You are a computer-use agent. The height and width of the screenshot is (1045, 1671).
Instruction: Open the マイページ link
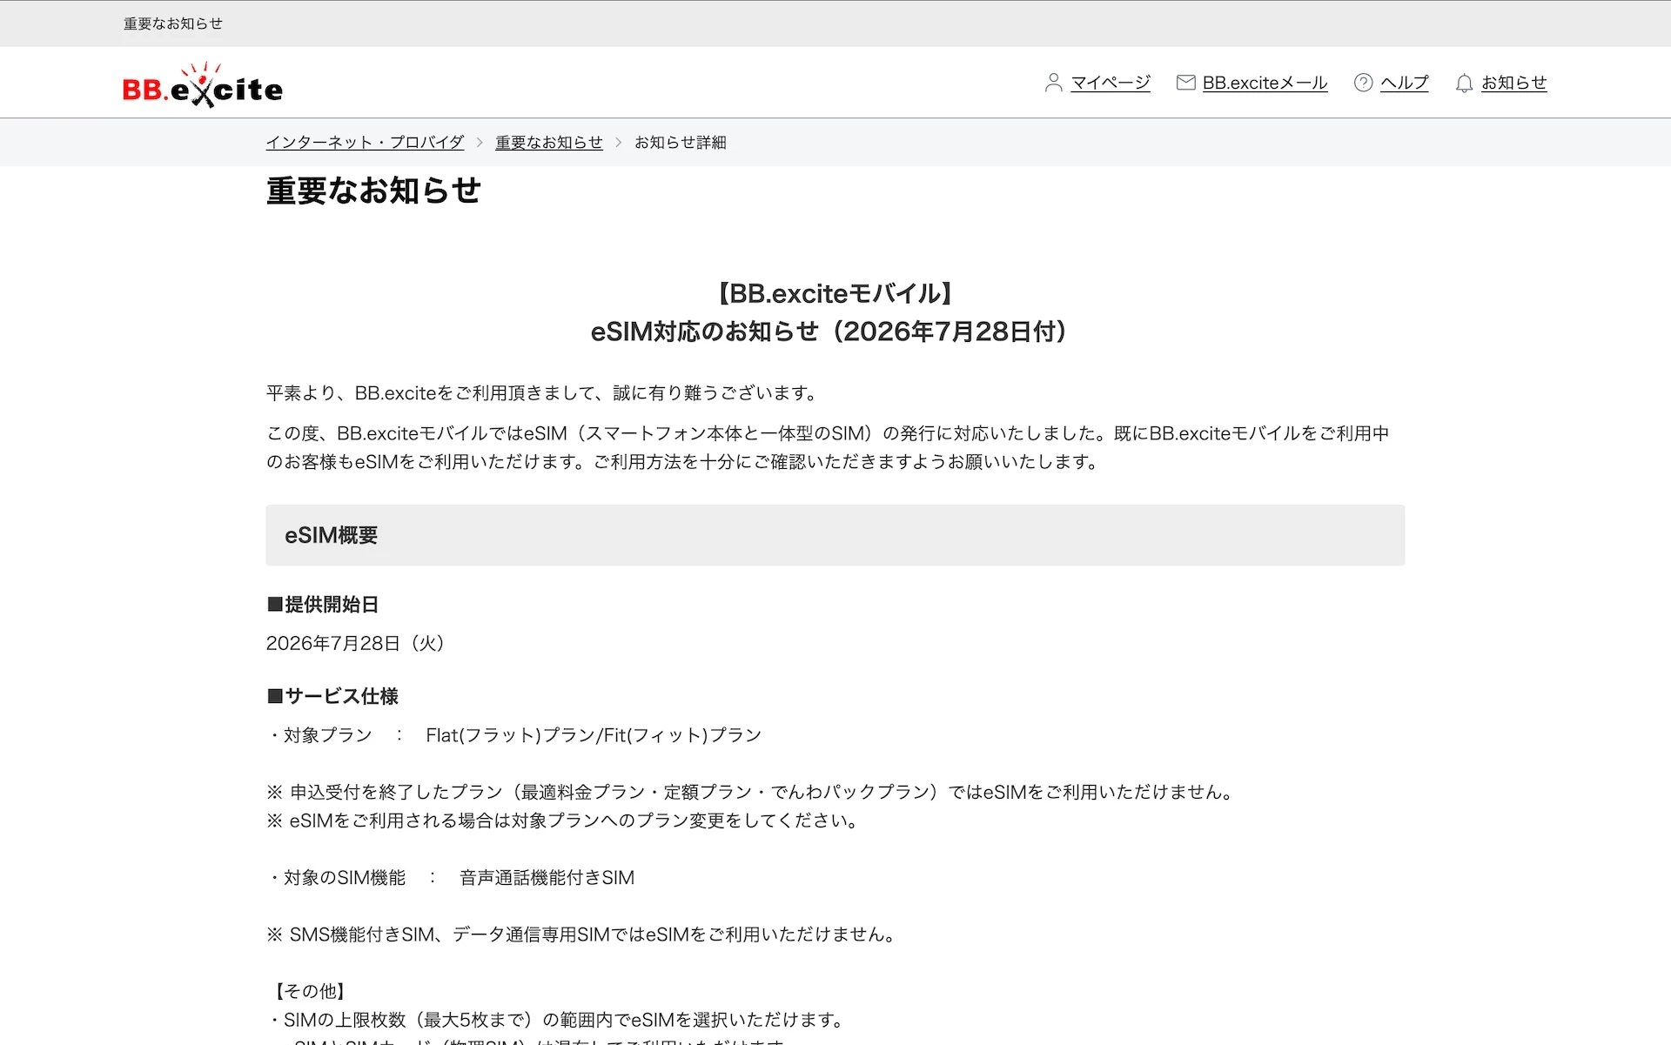(x=1111, y=83)
